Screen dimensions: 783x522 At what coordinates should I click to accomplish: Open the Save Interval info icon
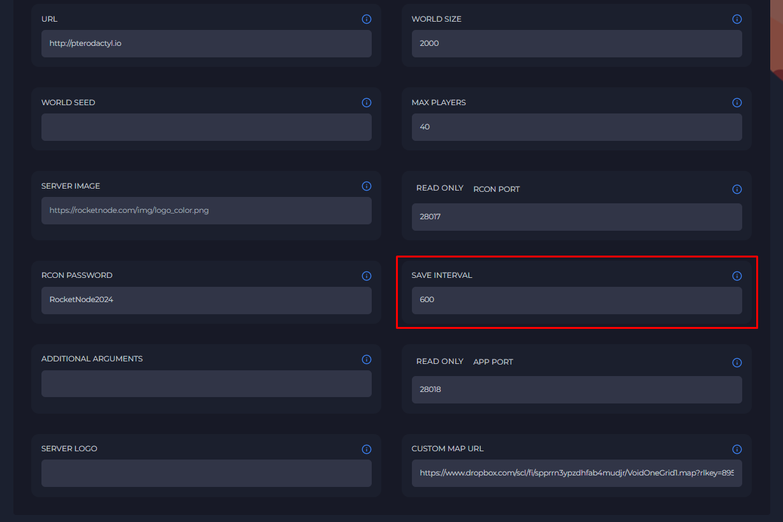click(x=737, y=276)
